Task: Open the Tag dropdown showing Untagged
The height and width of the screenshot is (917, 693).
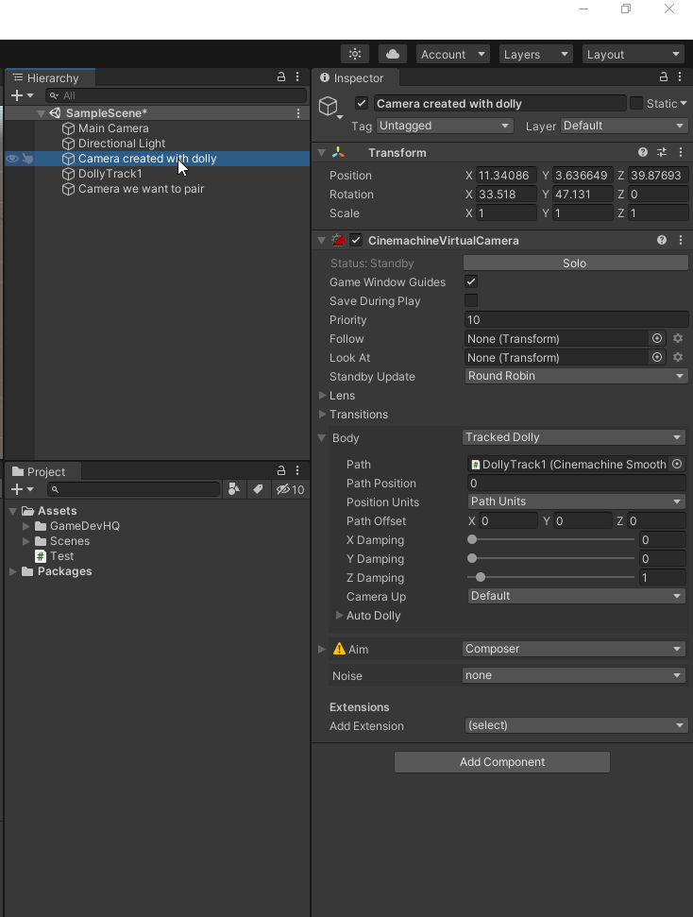Action: (445, 126)
